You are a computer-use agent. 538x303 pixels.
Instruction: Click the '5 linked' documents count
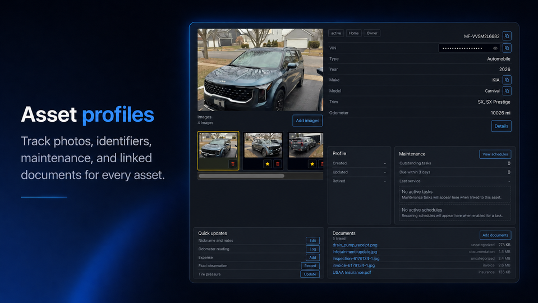point(339,238)
